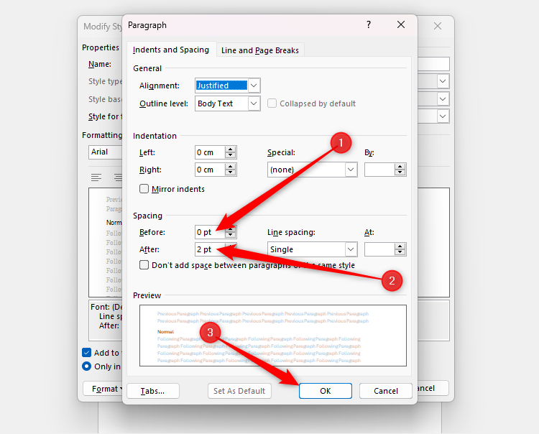The image size is (539, 434).
Task: Confirm the dialog with the OK button
Action: click(325, 391)
